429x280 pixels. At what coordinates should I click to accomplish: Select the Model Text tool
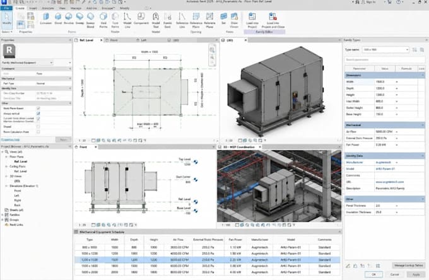coord(156,21)
